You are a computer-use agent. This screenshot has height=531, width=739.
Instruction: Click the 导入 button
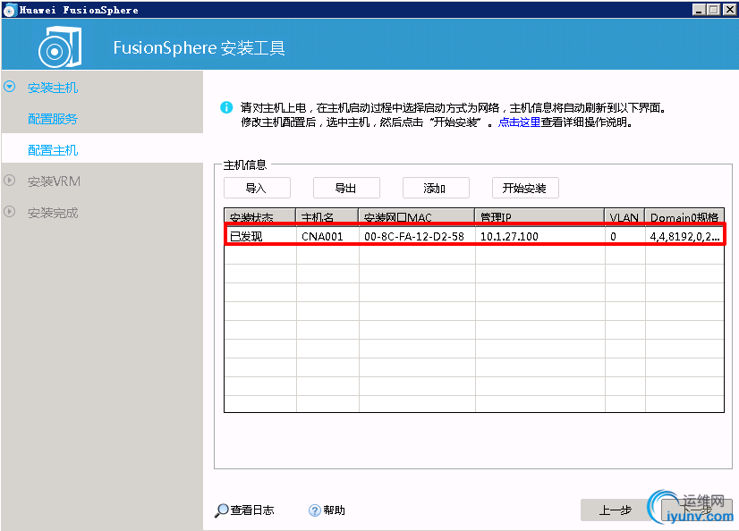[257, 188]
